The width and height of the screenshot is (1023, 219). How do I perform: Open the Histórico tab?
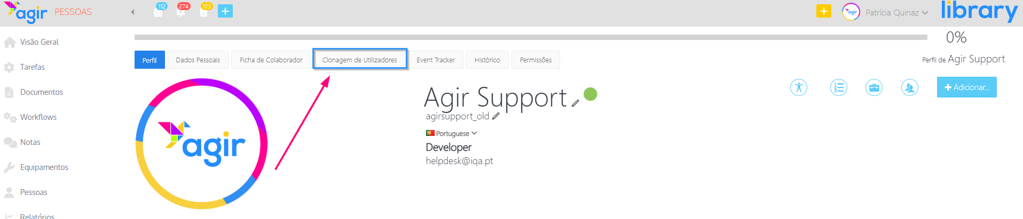coord(487,60)
